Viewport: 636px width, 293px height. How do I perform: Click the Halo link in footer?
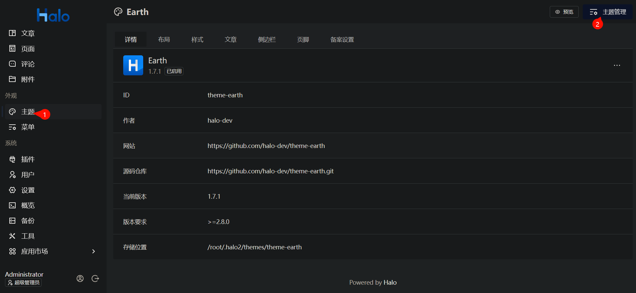390,282
